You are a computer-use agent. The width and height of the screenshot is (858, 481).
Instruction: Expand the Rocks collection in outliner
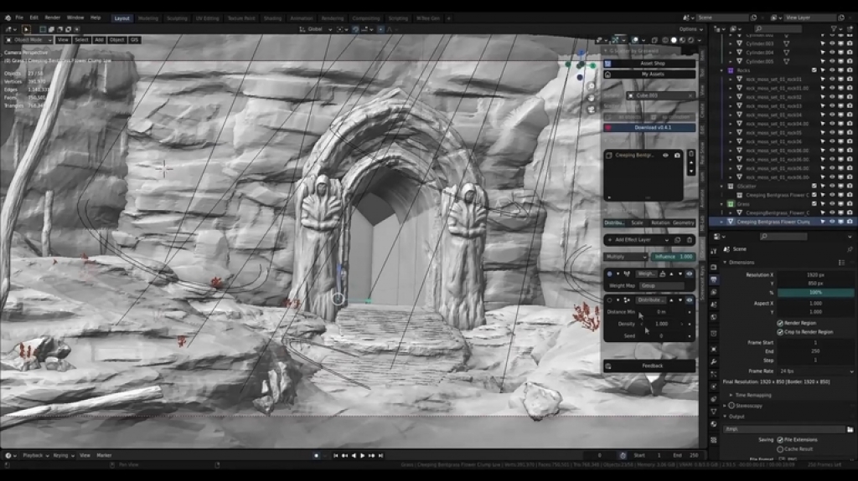click(721, 70)
